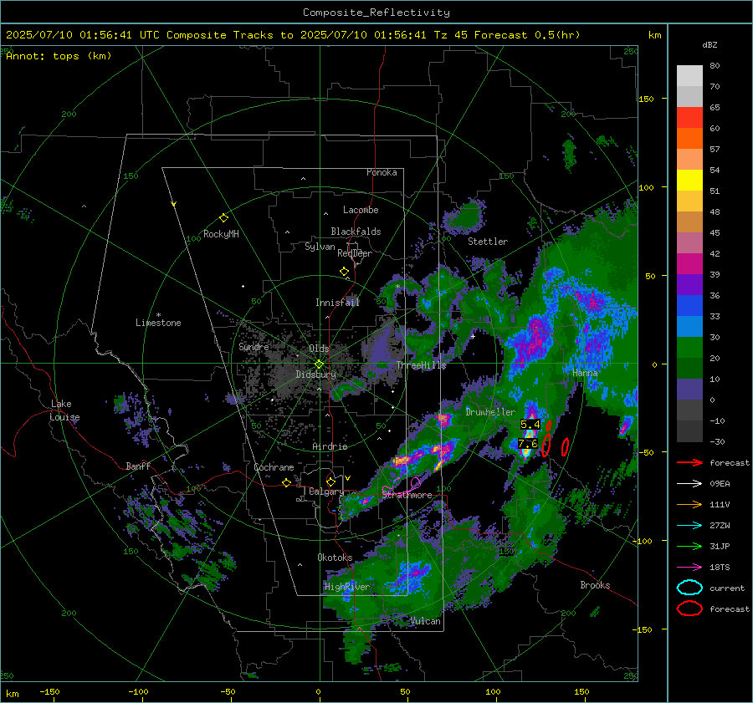The height and width of the screenshot is (703, 753).
Task: Pick the light blue 30-33 dBZ swatch
Action: pos(689,327)
